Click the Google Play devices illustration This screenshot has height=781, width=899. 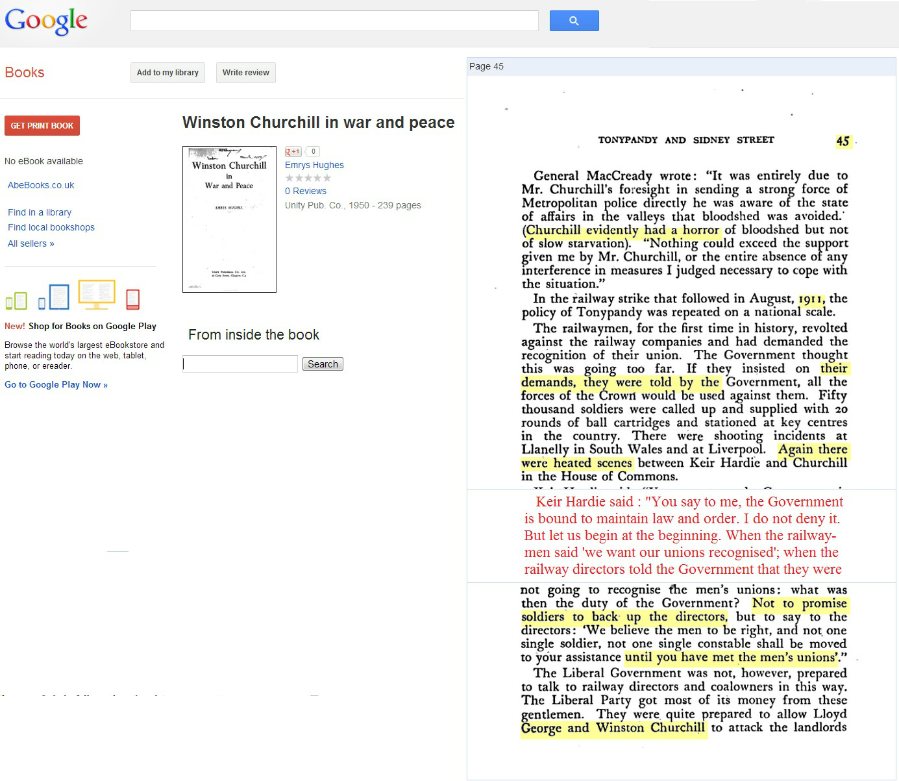[x=73, y=295]
